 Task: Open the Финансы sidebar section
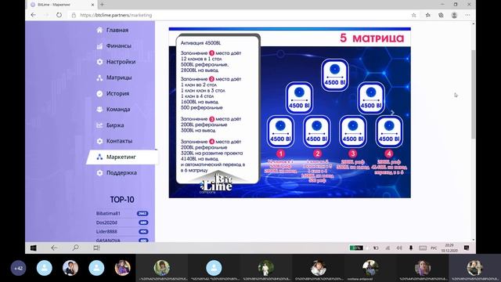click(x=118, y=46)
